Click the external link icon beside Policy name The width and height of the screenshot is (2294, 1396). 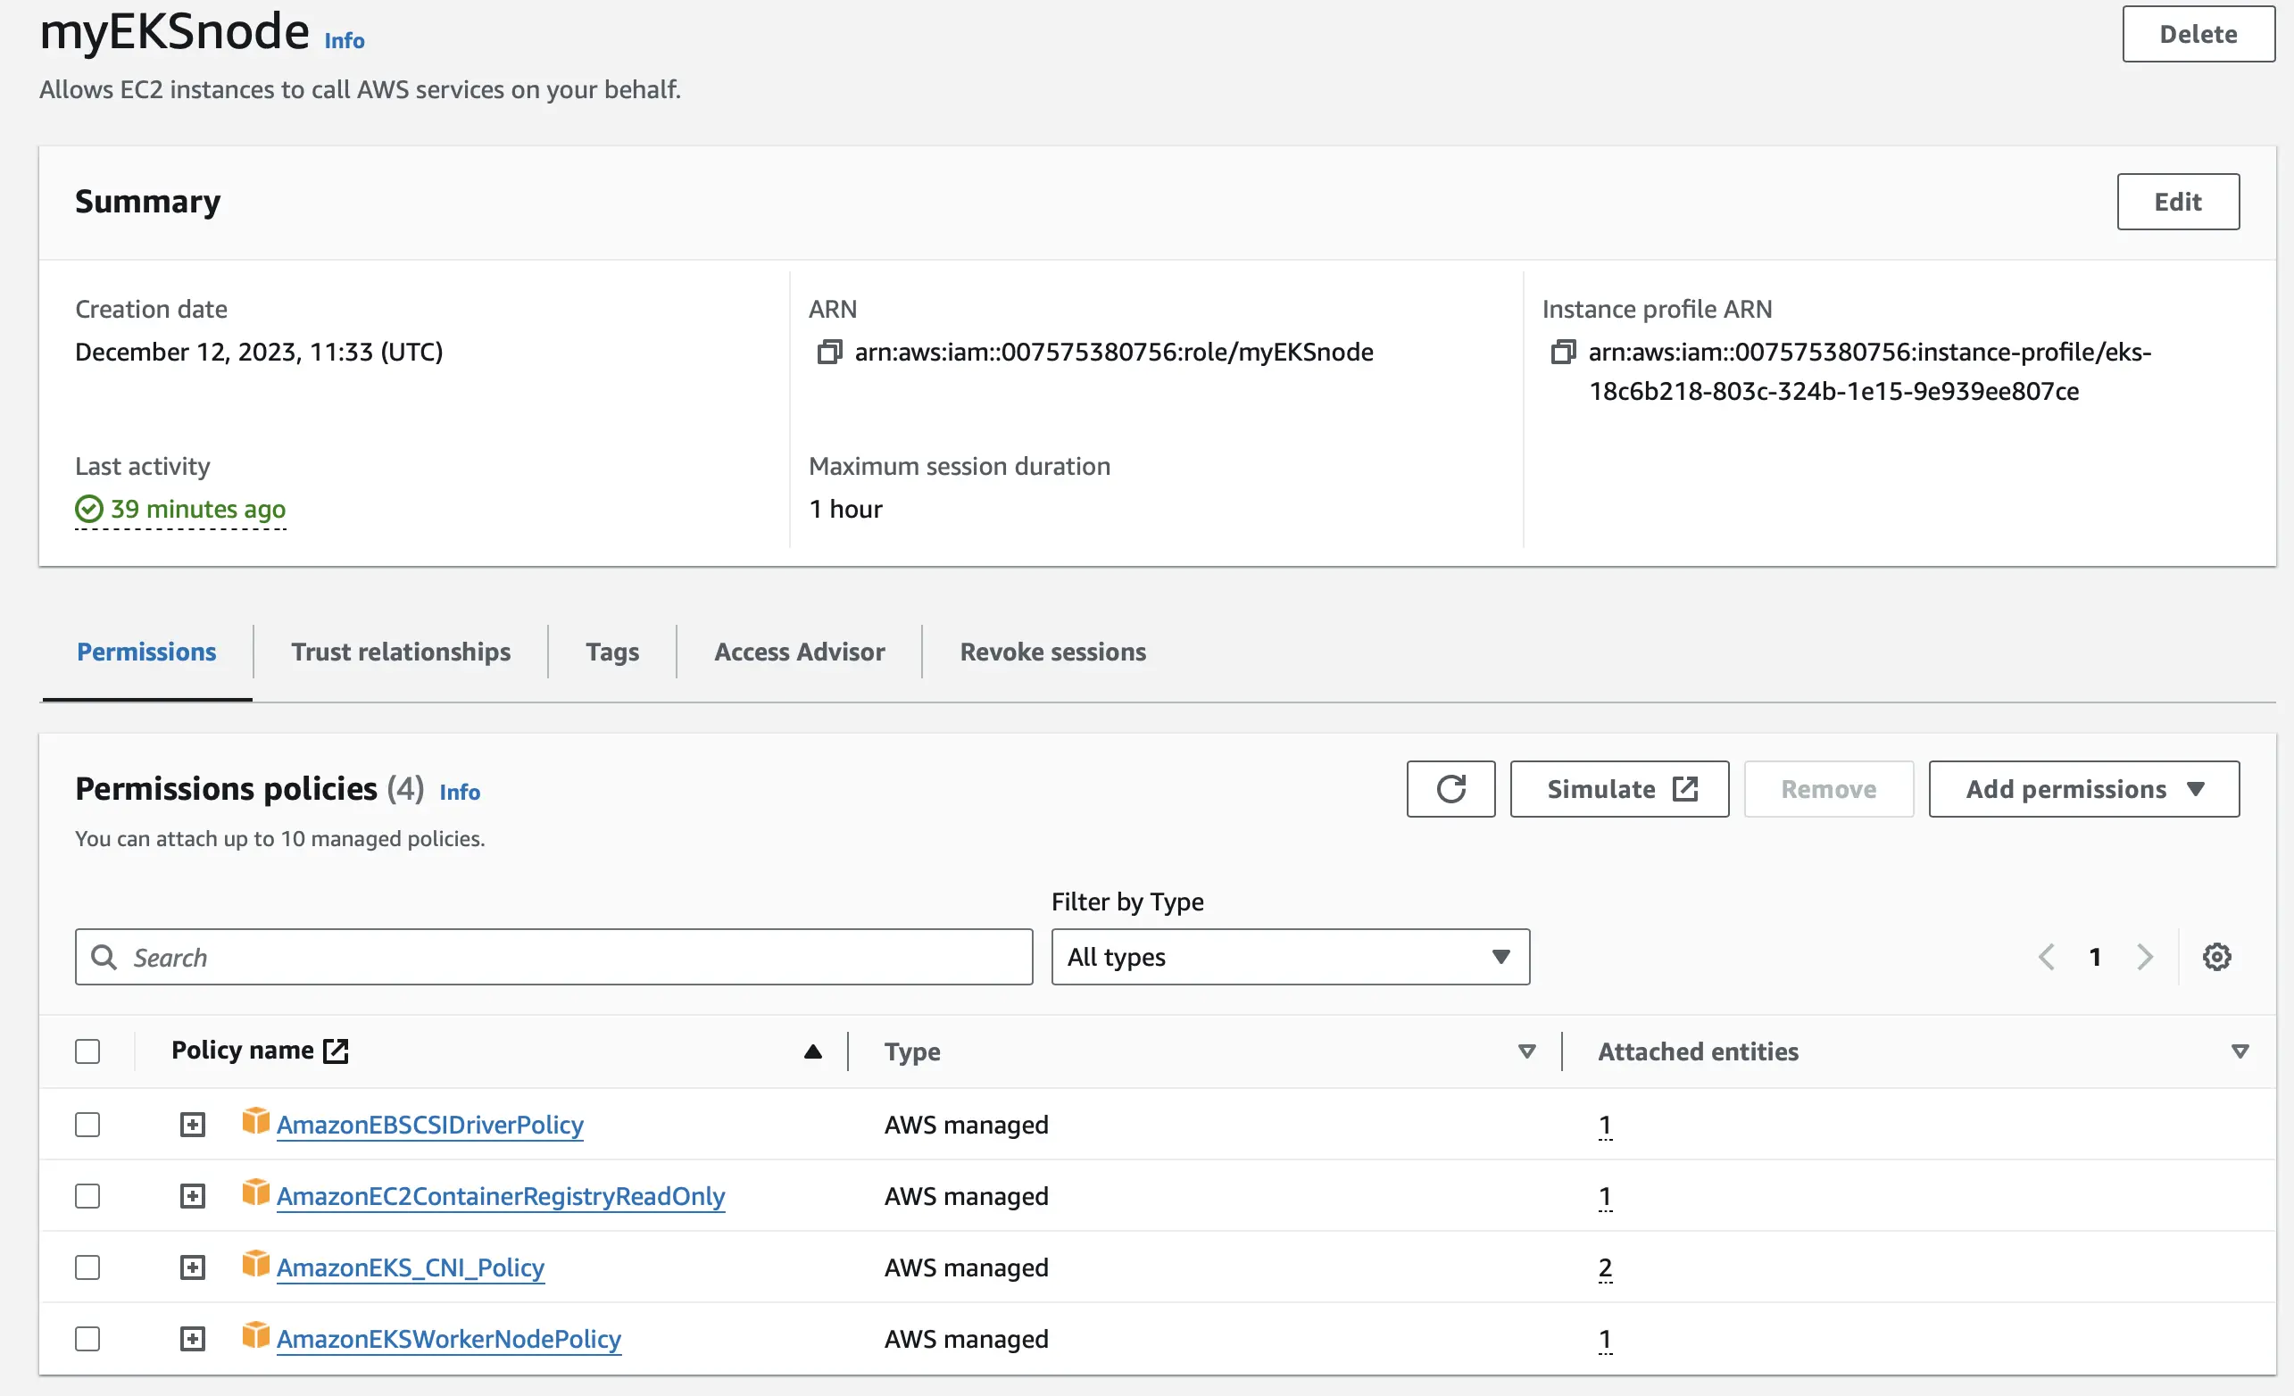(x=335, y=1051)
